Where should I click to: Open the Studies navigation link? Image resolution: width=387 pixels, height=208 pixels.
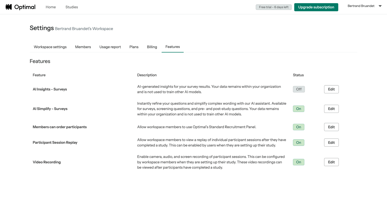(x=72, y=7)
